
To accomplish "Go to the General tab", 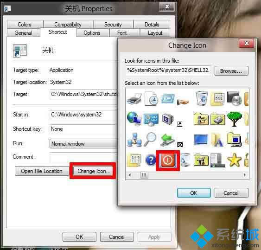I will [23, 33].
